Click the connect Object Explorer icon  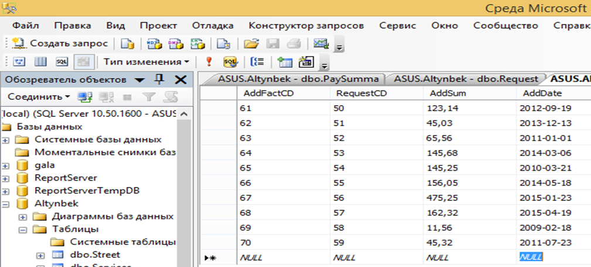point(84,97)
